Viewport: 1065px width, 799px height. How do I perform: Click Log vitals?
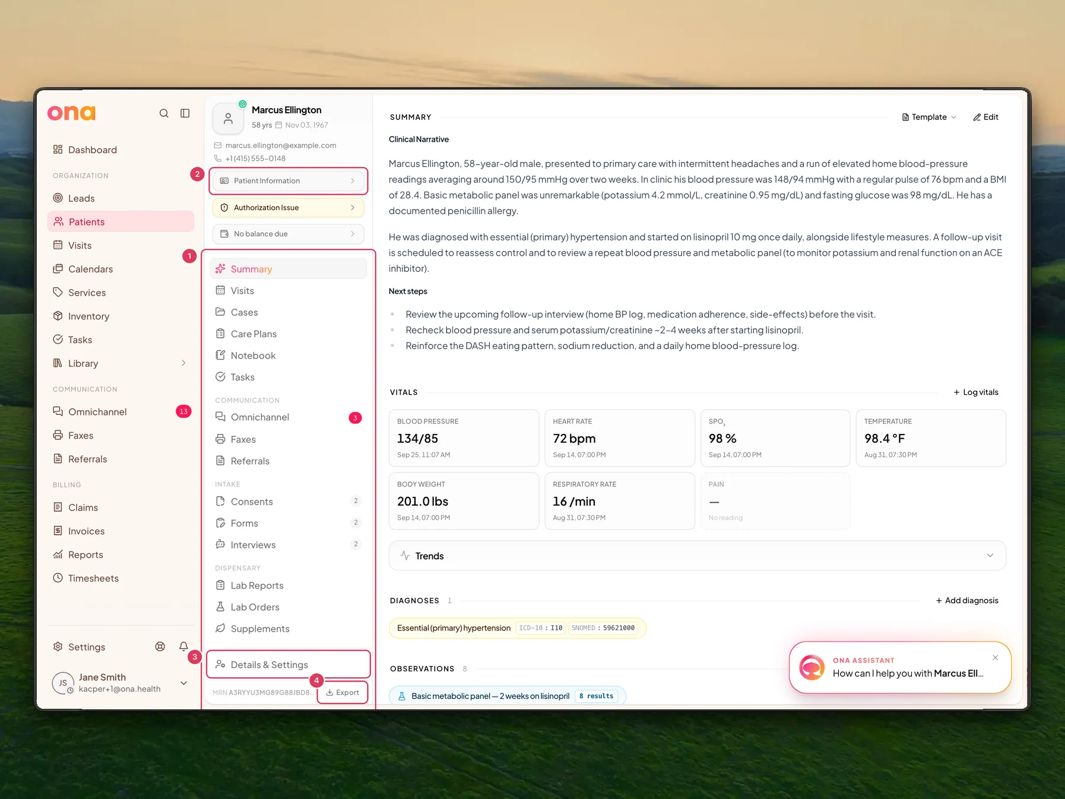coord(976,392)
